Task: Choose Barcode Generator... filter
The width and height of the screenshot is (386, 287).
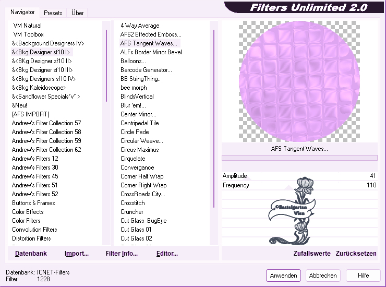Action: pyautogui.click(x=146, y=70)
